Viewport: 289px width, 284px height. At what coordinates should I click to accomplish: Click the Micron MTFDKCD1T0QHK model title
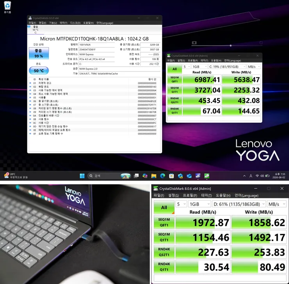click(95, 39)
